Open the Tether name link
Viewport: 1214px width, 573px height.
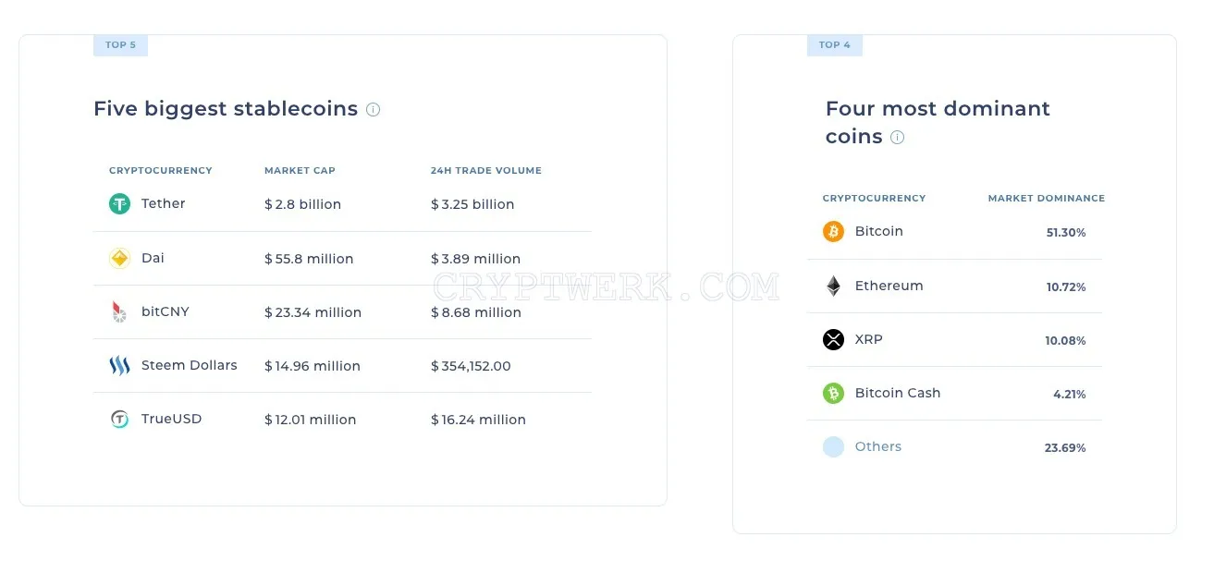coord(163,203)
